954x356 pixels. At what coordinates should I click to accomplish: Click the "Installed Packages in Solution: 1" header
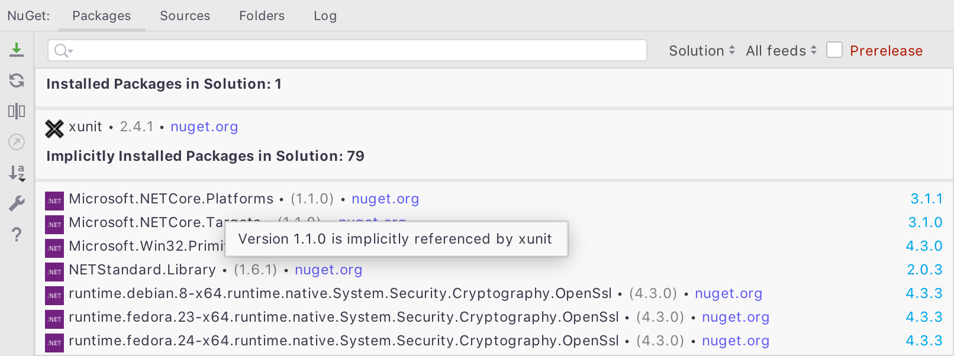(x=164, y=84)
